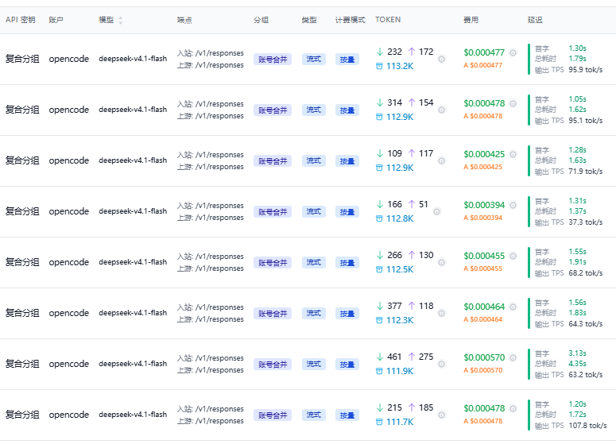Image resolution: width=616 pixels, height=444 pixels.
Task: Click the 类型 column header
Action: point(309,20)
